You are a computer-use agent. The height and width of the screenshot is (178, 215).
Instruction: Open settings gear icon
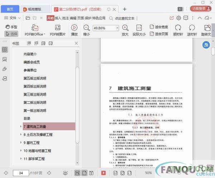[178, 18]
